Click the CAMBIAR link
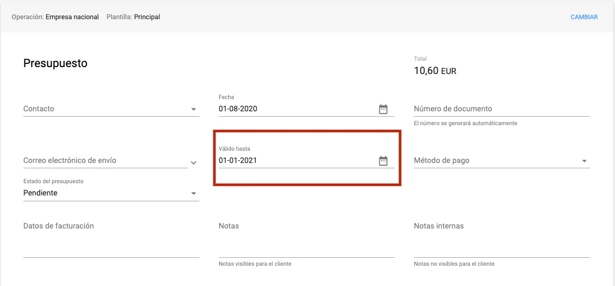The height and width of the screenshot is (286, 615). (584, 17)
